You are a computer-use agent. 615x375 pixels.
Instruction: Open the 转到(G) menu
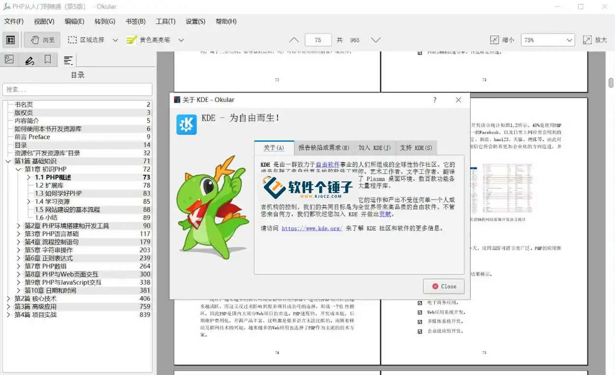[105, 22]
